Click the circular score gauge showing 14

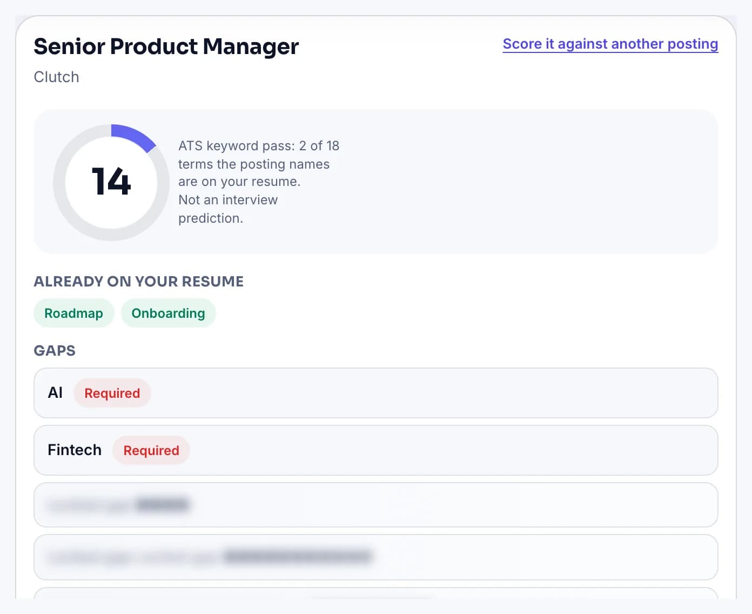coord(111,182)
